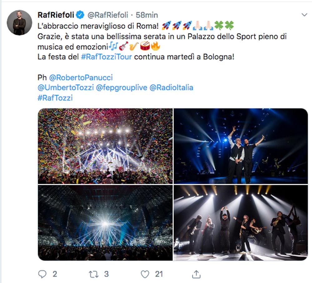Open the confetti concert photo

click(x=105, y=146)
